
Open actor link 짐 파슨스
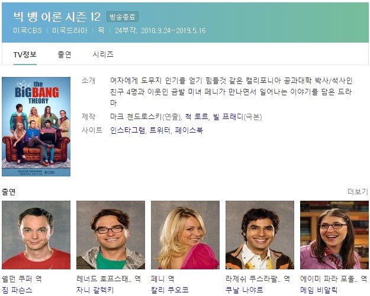click(17, 290)
